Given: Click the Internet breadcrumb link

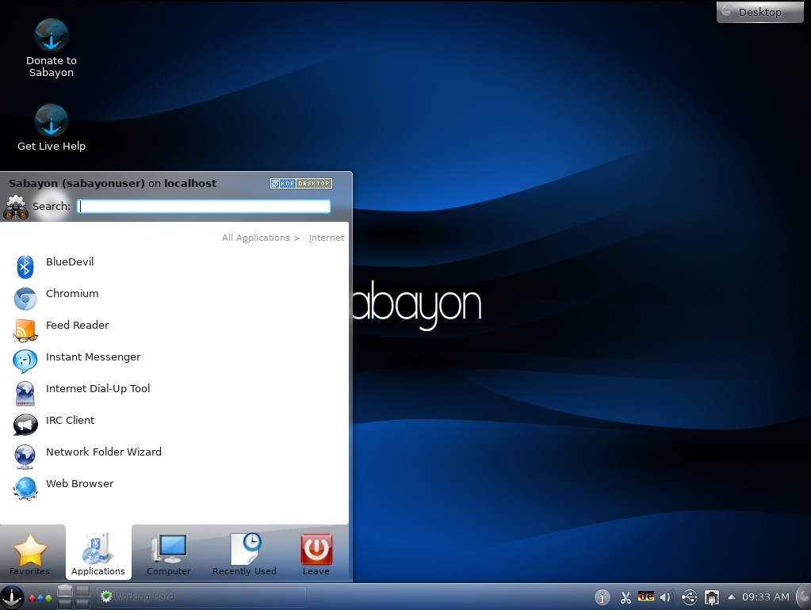Looking at the screenshot, I should point(327,238).
